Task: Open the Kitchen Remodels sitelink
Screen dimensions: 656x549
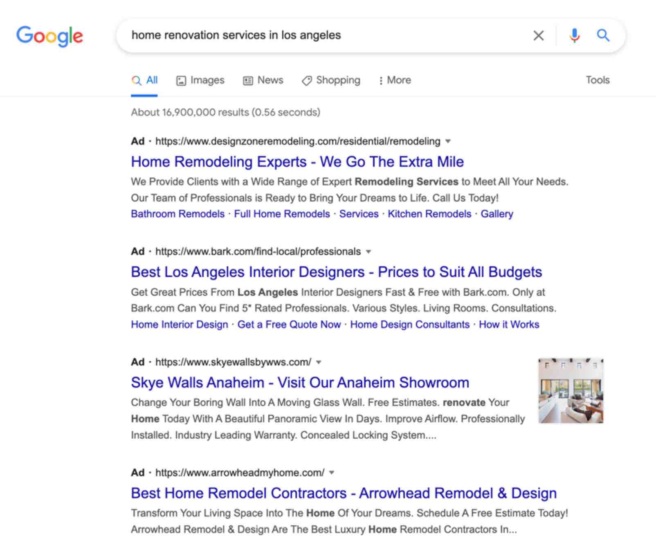Action: [x=429, y=214]
